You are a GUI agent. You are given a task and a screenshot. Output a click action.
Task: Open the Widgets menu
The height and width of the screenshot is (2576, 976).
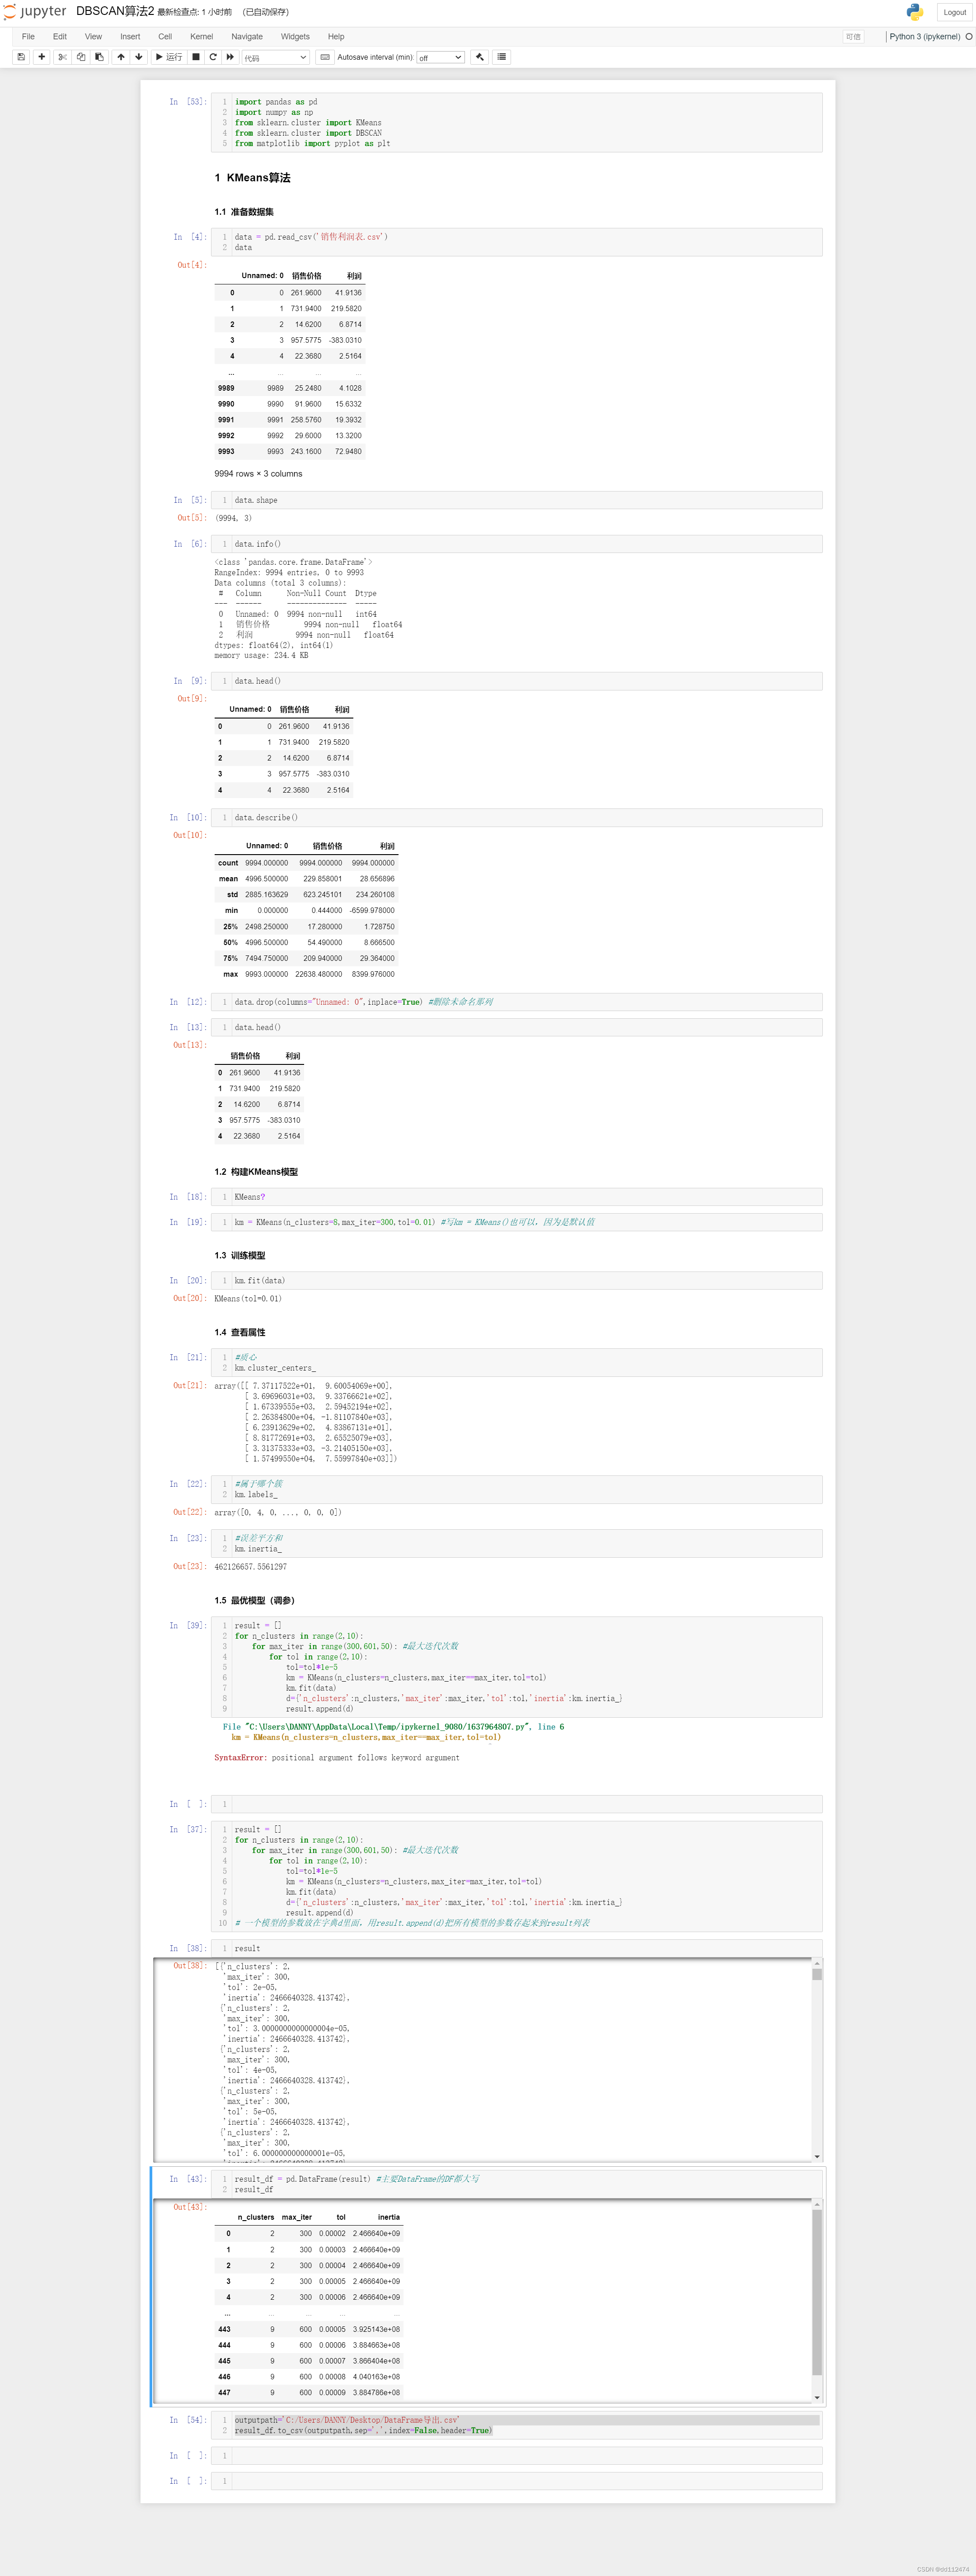pos(295,37)
